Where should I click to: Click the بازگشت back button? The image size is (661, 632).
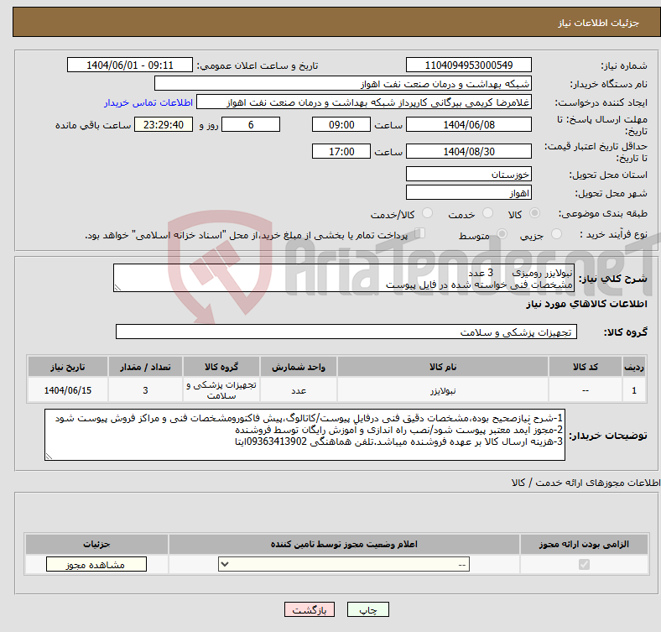[310, 609]
